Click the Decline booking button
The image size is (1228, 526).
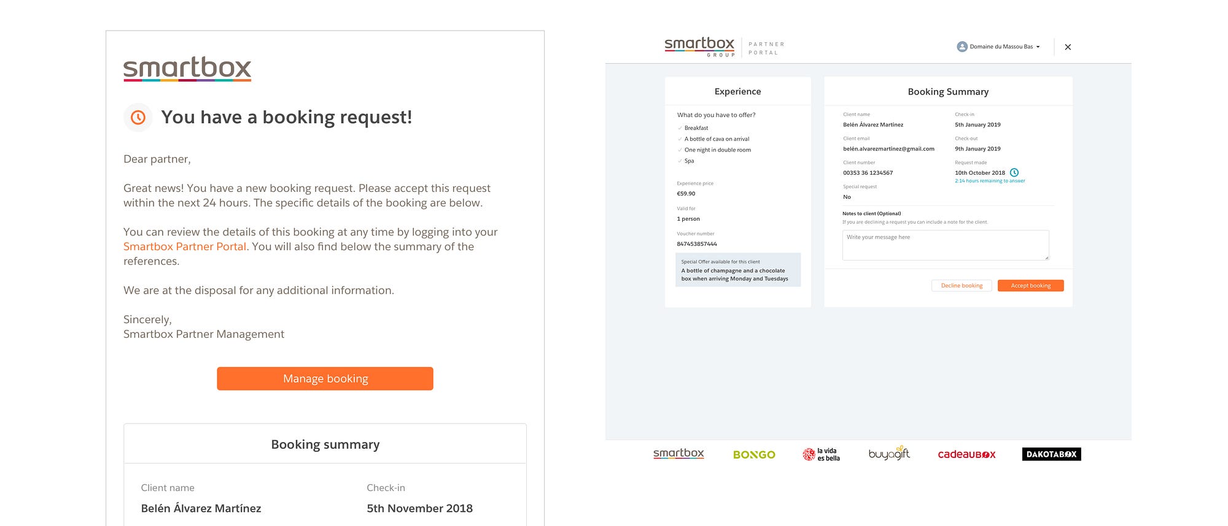[962, 286]
